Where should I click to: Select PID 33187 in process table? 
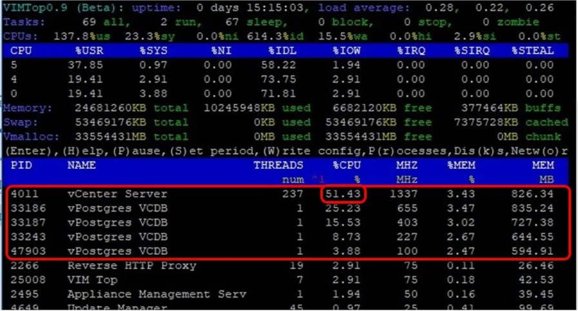click(28, 223)
